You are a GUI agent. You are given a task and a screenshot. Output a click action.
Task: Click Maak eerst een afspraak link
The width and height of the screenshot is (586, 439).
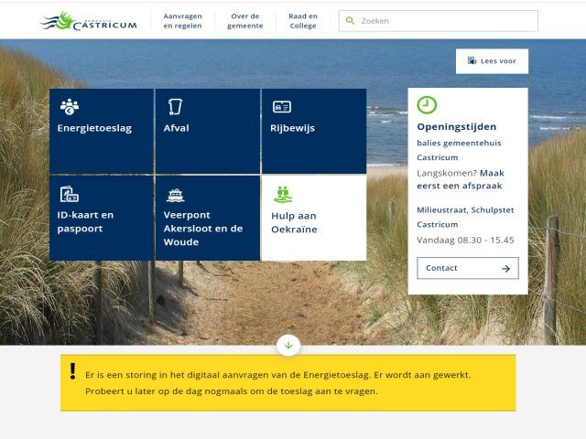click(x=461, y=179)
